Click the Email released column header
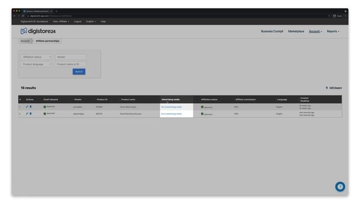Screen dimensions: 360x203 coord(51,99)
